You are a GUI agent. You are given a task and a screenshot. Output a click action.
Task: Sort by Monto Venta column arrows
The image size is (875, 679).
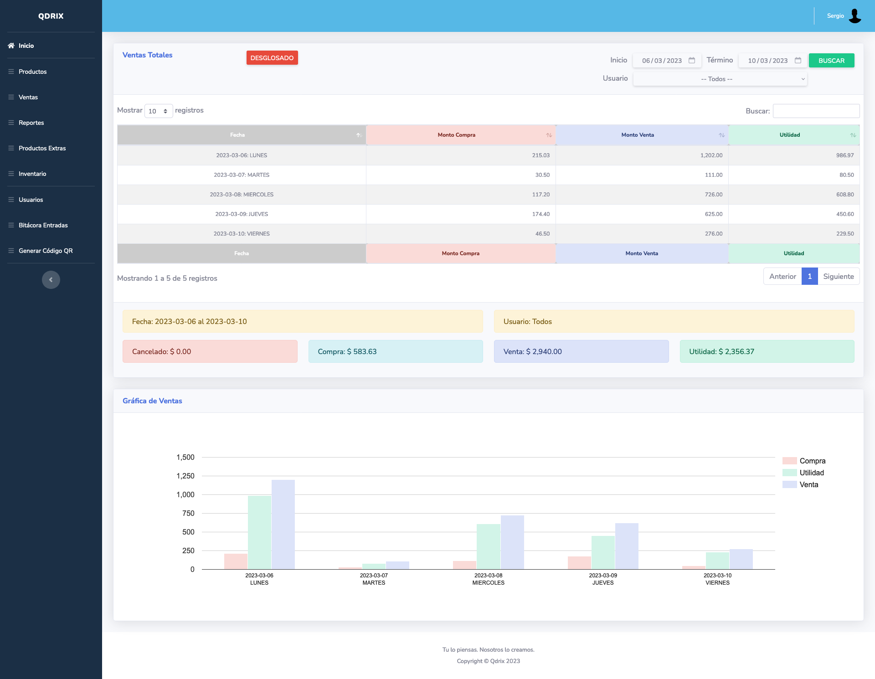722,135
